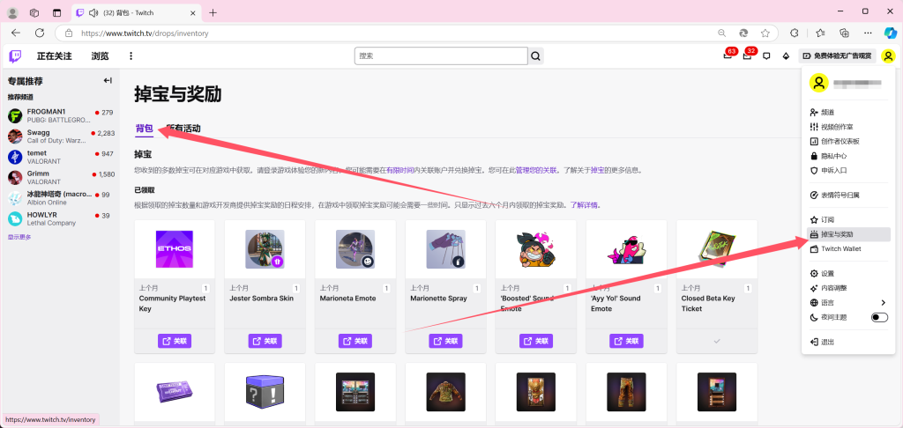The width and height of the screenshot is (903, 428).
Task: Open the whispers chat bubble icon
Action: click(766, 55)
